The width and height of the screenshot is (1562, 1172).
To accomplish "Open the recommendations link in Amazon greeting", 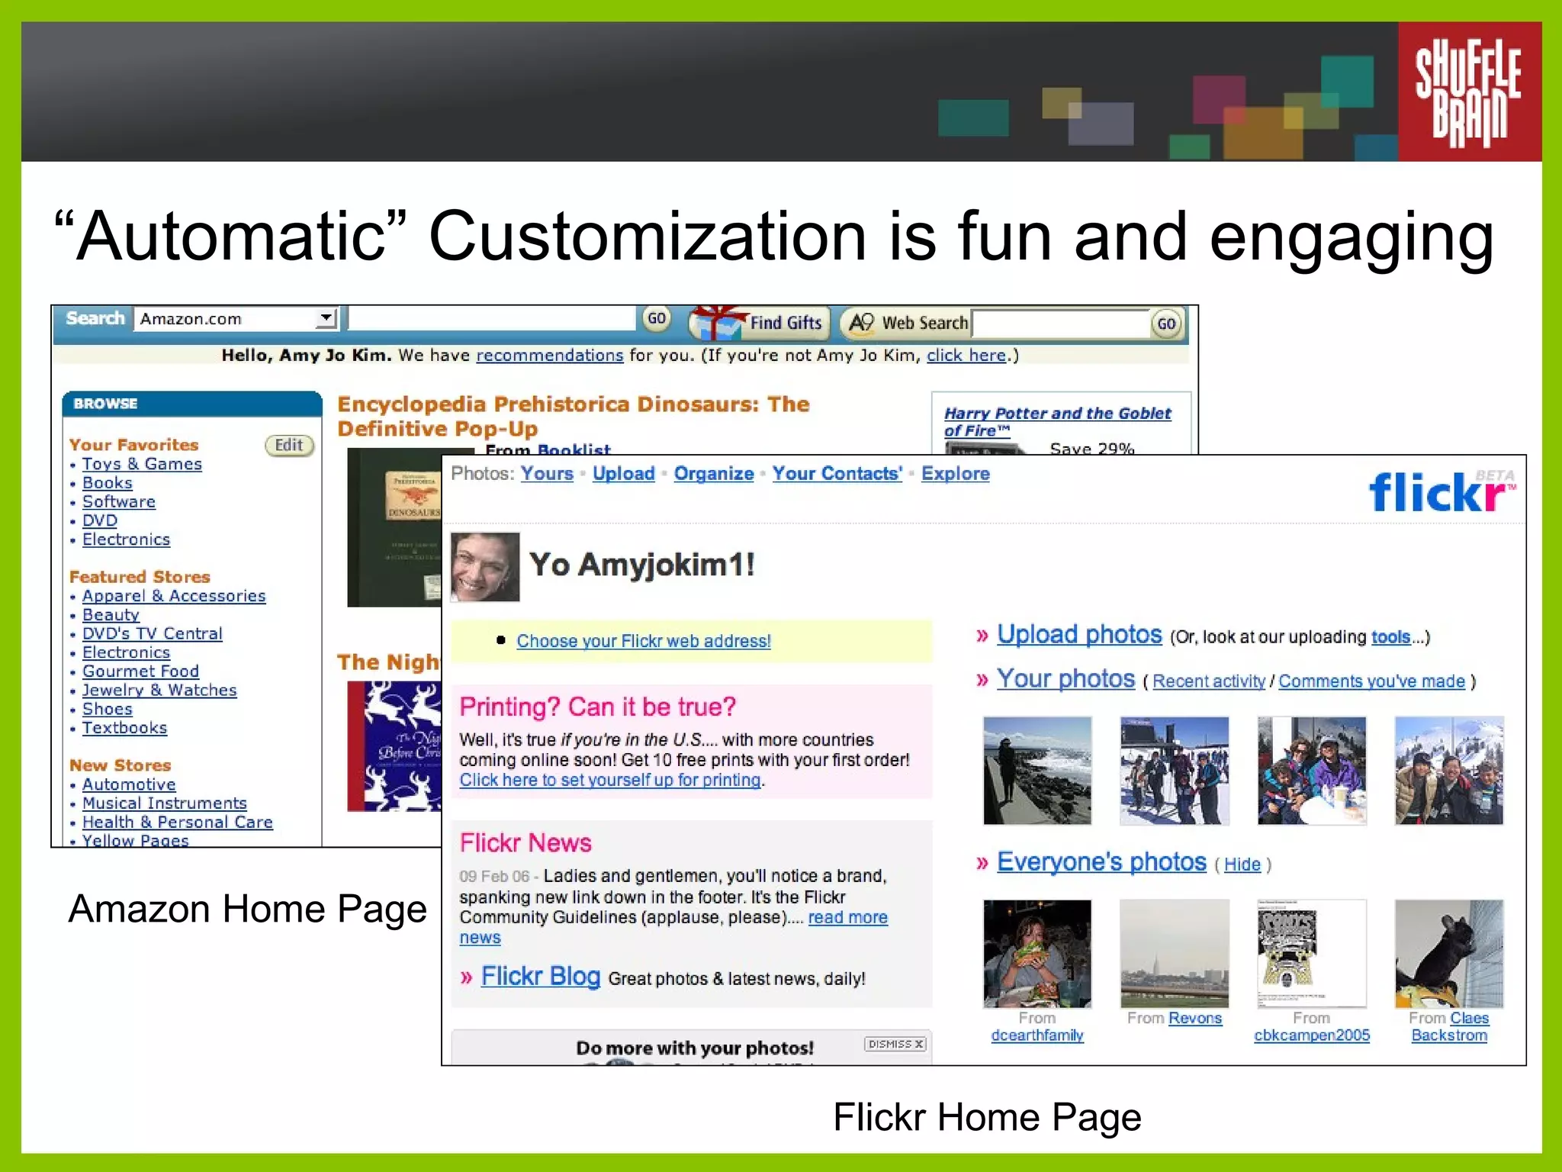I will coord(550,356).
